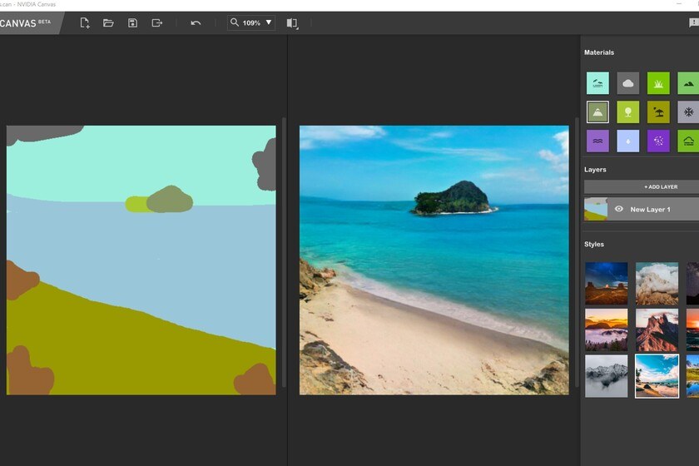The height and width of the screenshot is (466, 699).
Task: Pick the tree material
Action: (x=628, y=112)
